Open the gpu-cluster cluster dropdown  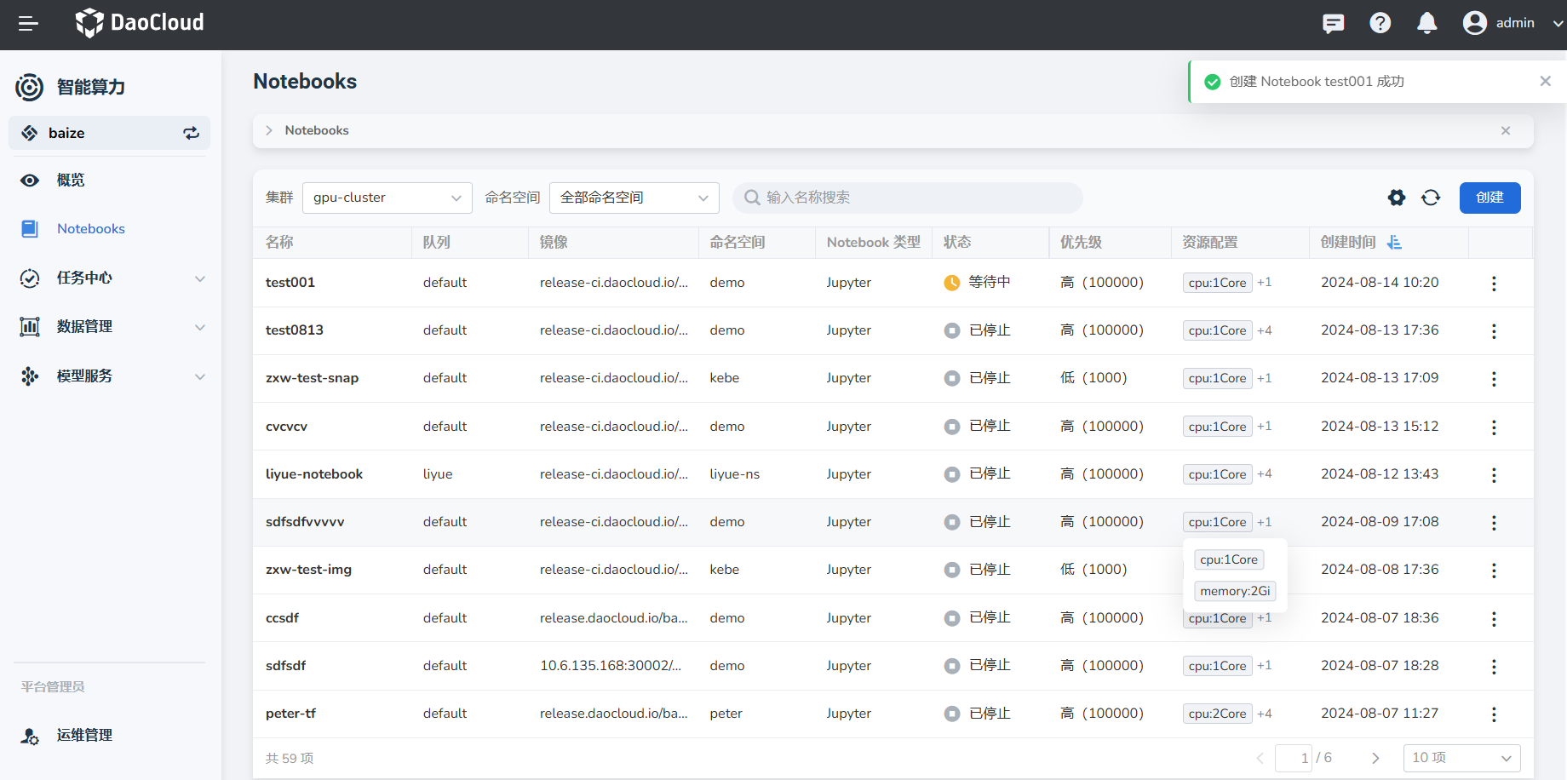387,198
